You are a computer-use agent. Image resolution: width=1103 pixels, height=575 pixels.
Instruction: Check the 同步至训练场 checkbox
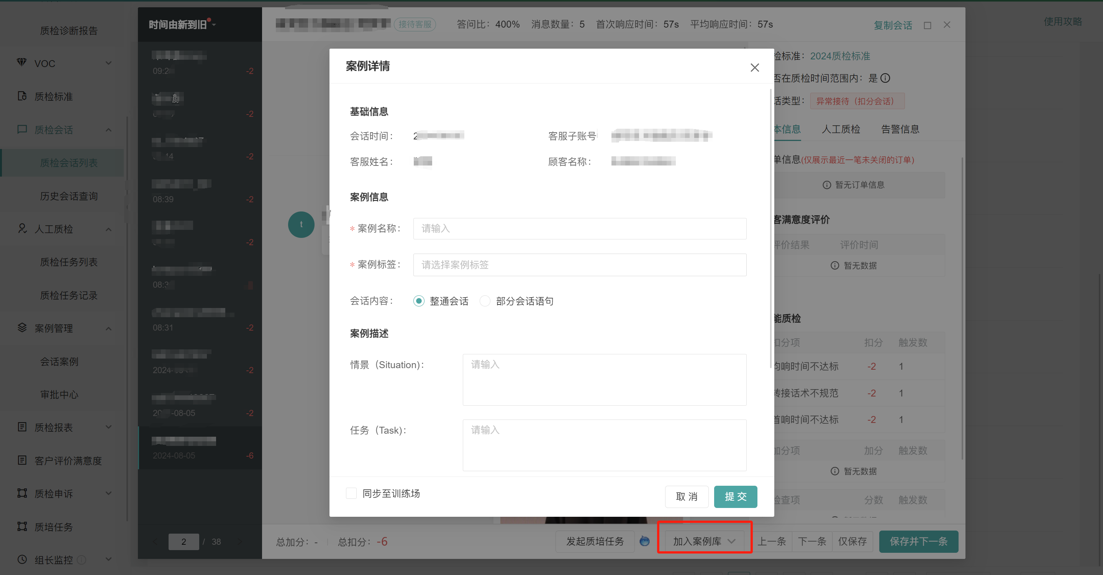[351, 493]
